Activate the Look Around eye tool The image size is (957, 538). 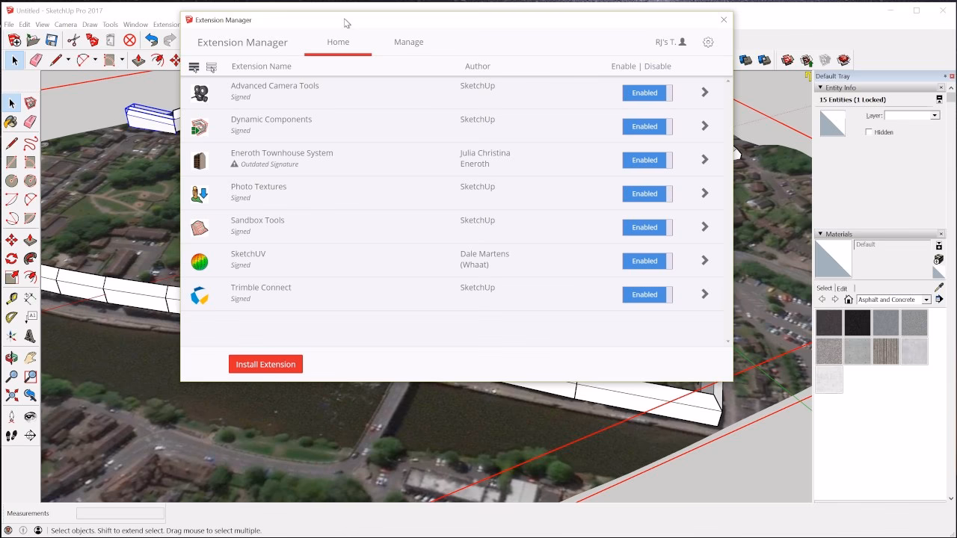pos(30,416)
